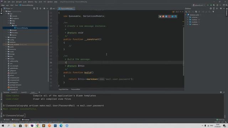Open the Refactor menu
The height and width of the screenshot is (128, 228).
(31, 2)
